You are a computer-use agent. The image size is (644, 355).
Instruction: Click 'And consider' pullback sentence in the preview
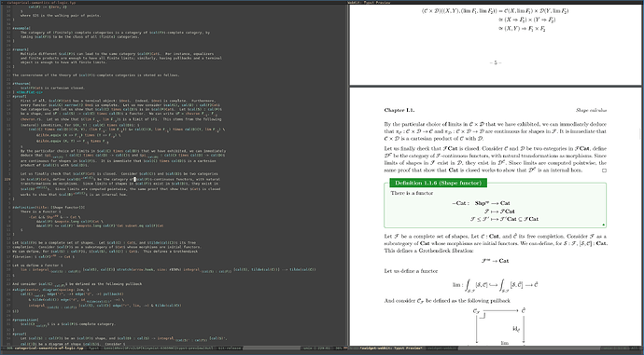(447, 301)
